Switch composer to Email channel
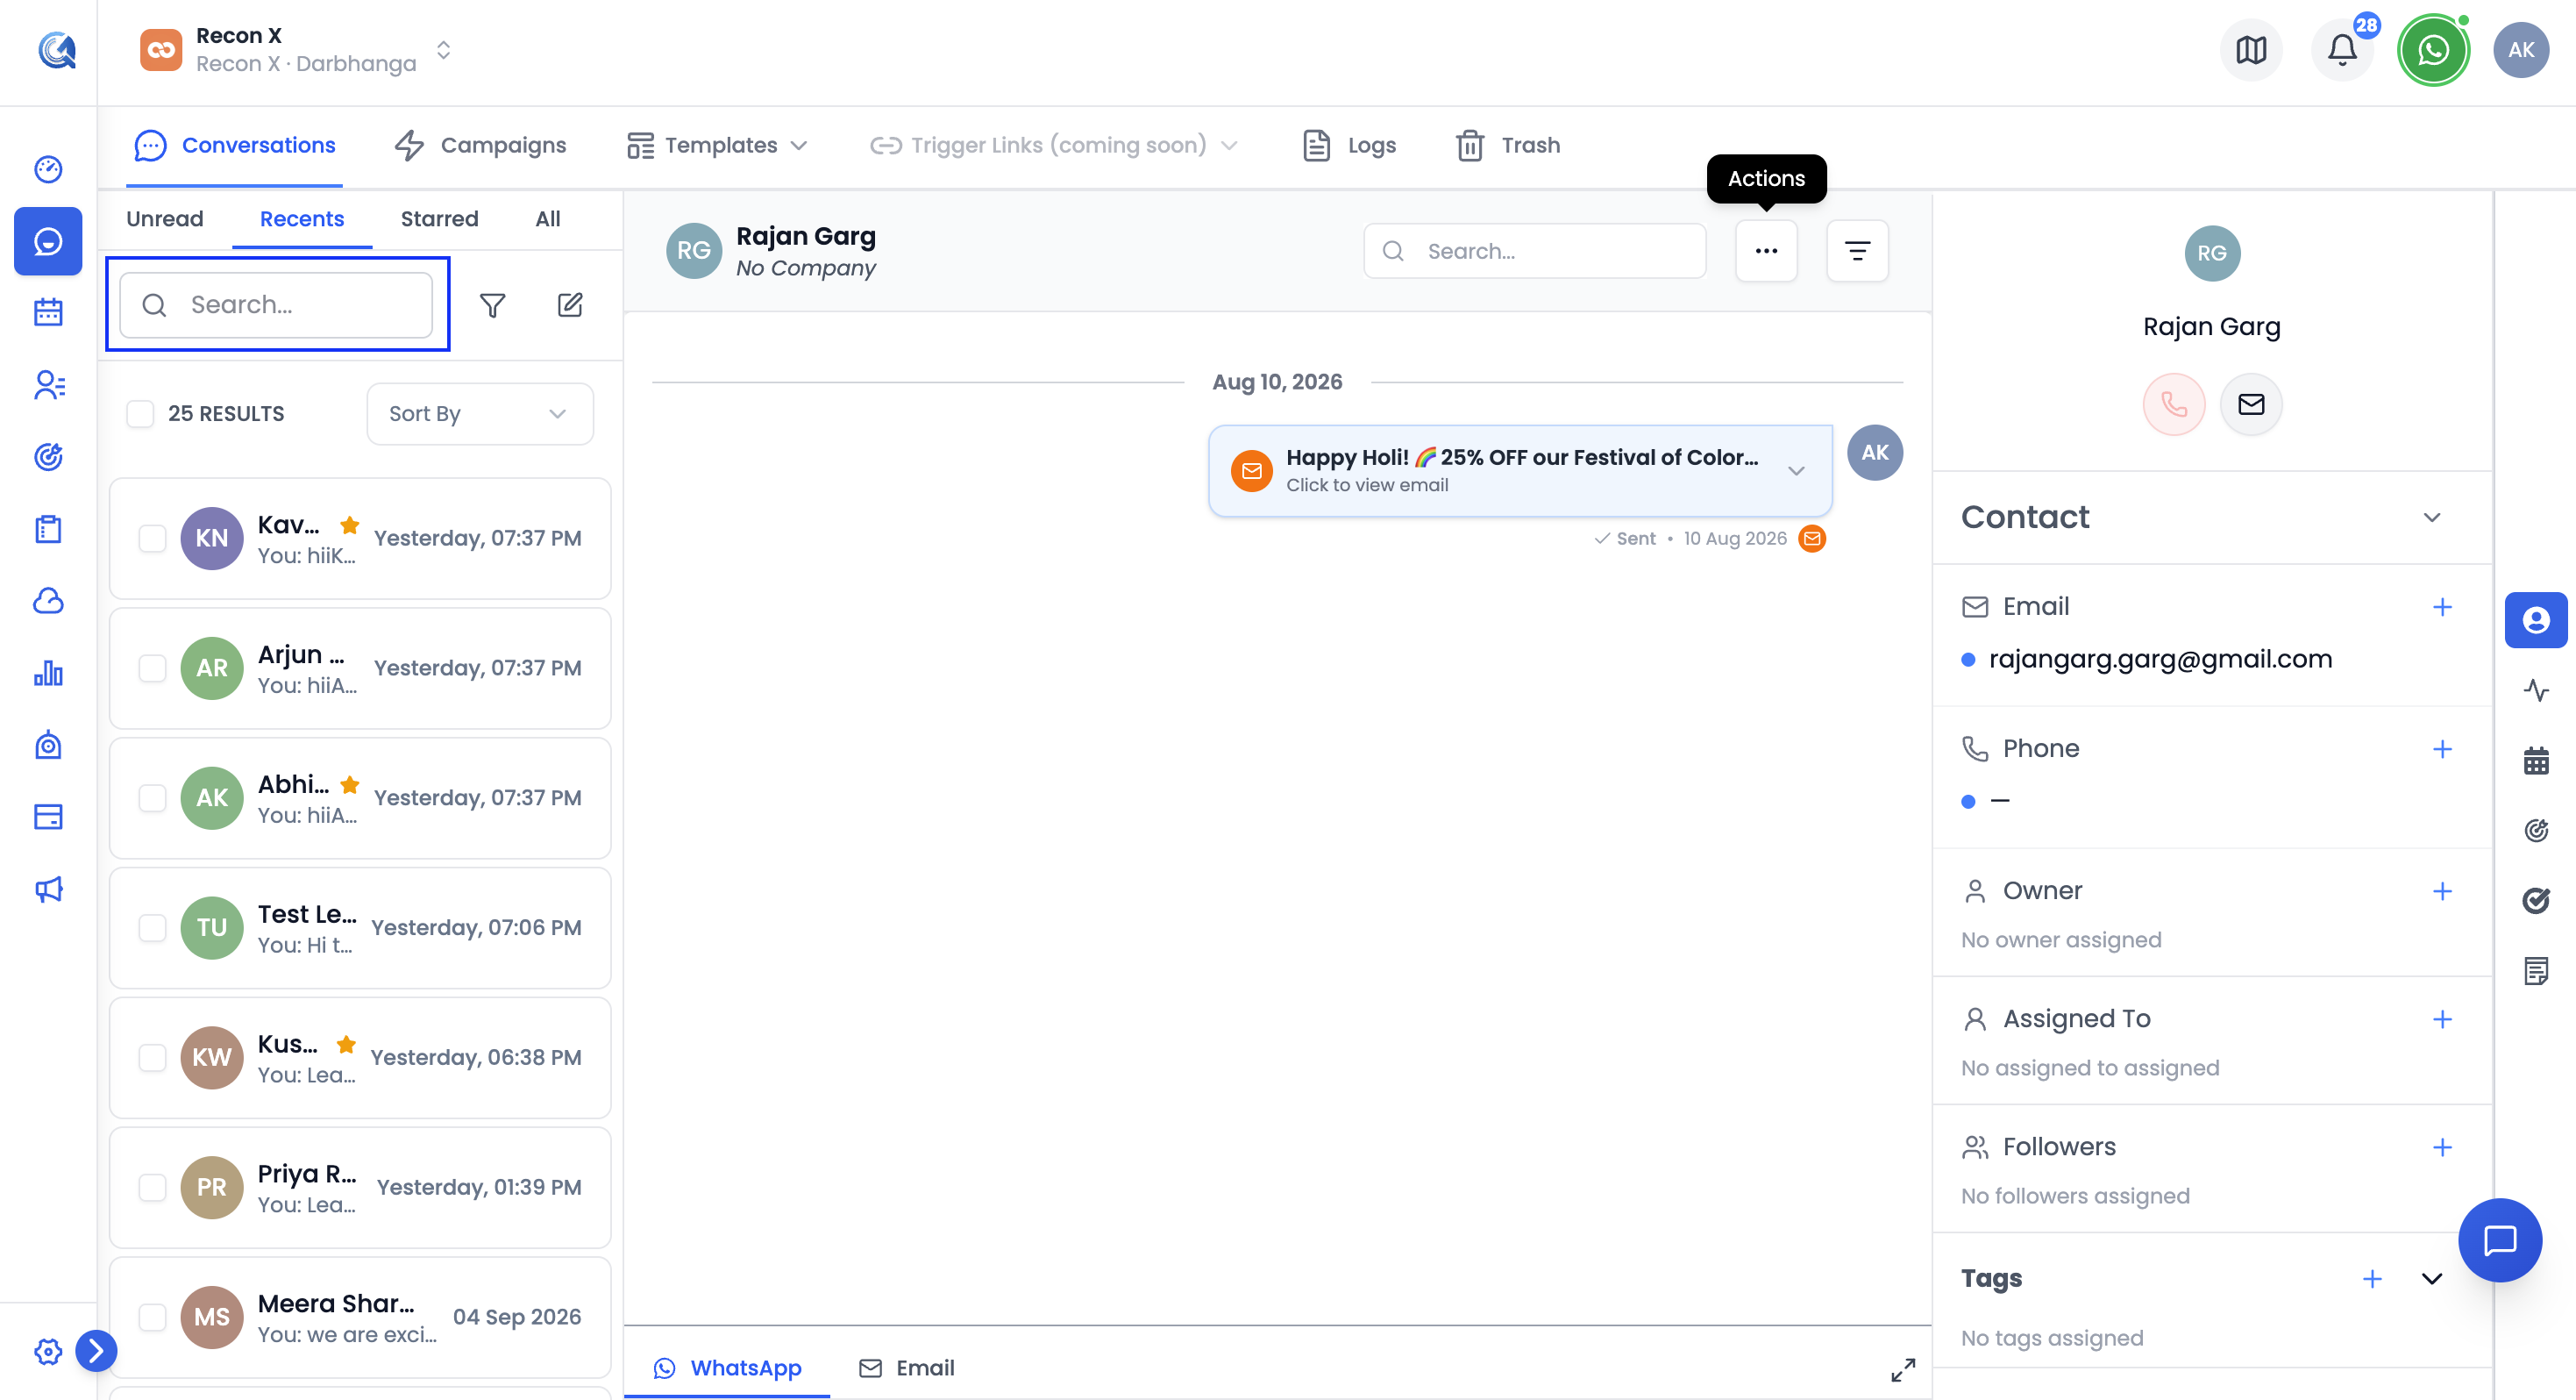This screenshot has width=2576, height=1400. pos(907,1368)
